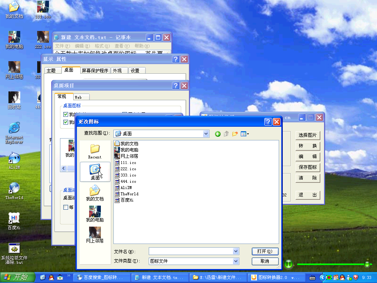377x283 pixels.
Task: Click the 取消 button
Action: coord(265,261)
